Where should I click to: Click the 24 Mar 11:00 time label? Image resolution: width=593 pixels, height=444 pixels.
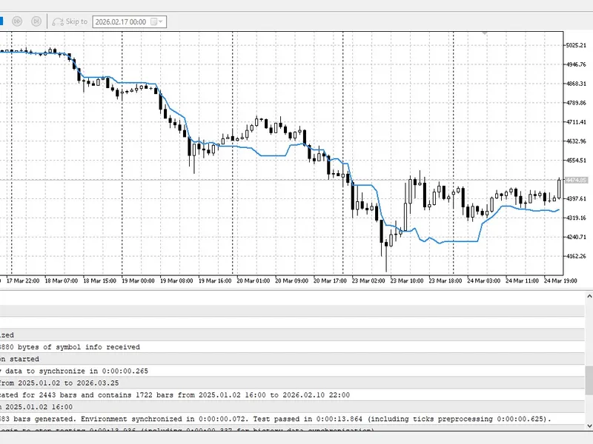pyautogui.click(x=522, y=281)
